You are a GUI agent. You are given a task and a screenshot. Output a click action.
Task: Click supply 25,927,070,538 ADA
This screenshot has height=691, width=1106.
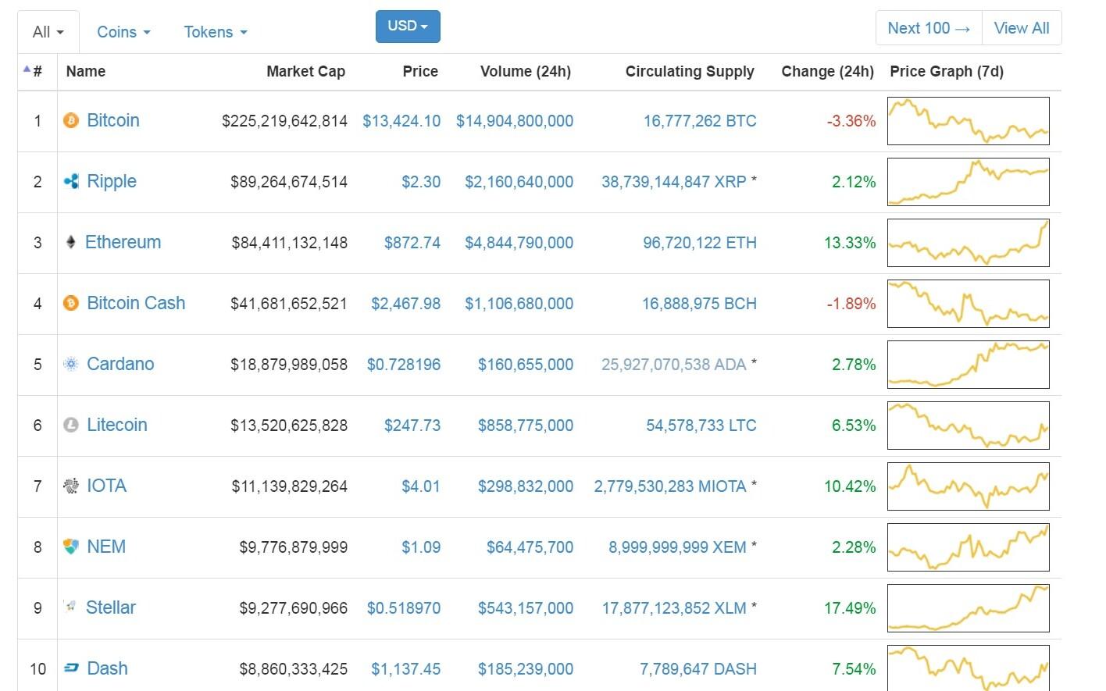[674, 365]
